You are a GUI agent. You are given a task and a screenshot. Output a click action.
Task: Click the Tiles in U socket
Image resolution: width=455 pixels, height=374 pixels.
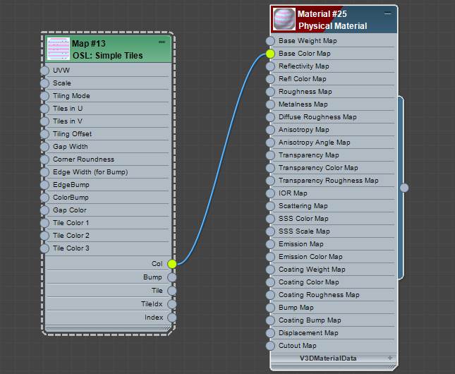(x=44, y=109)
